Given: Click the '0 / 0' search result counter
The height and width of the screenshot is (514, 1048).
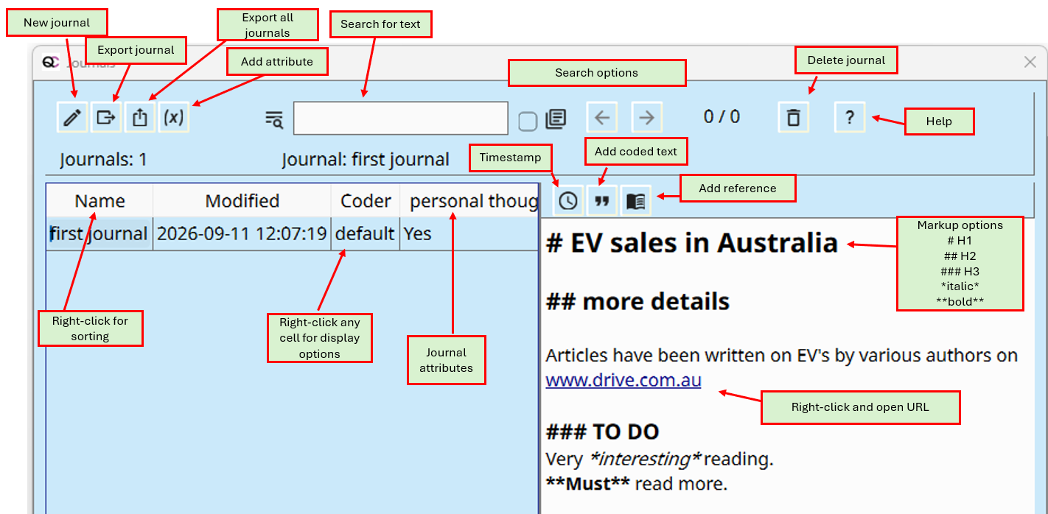Looking at the screenshot, I should (x=722, y=116).
